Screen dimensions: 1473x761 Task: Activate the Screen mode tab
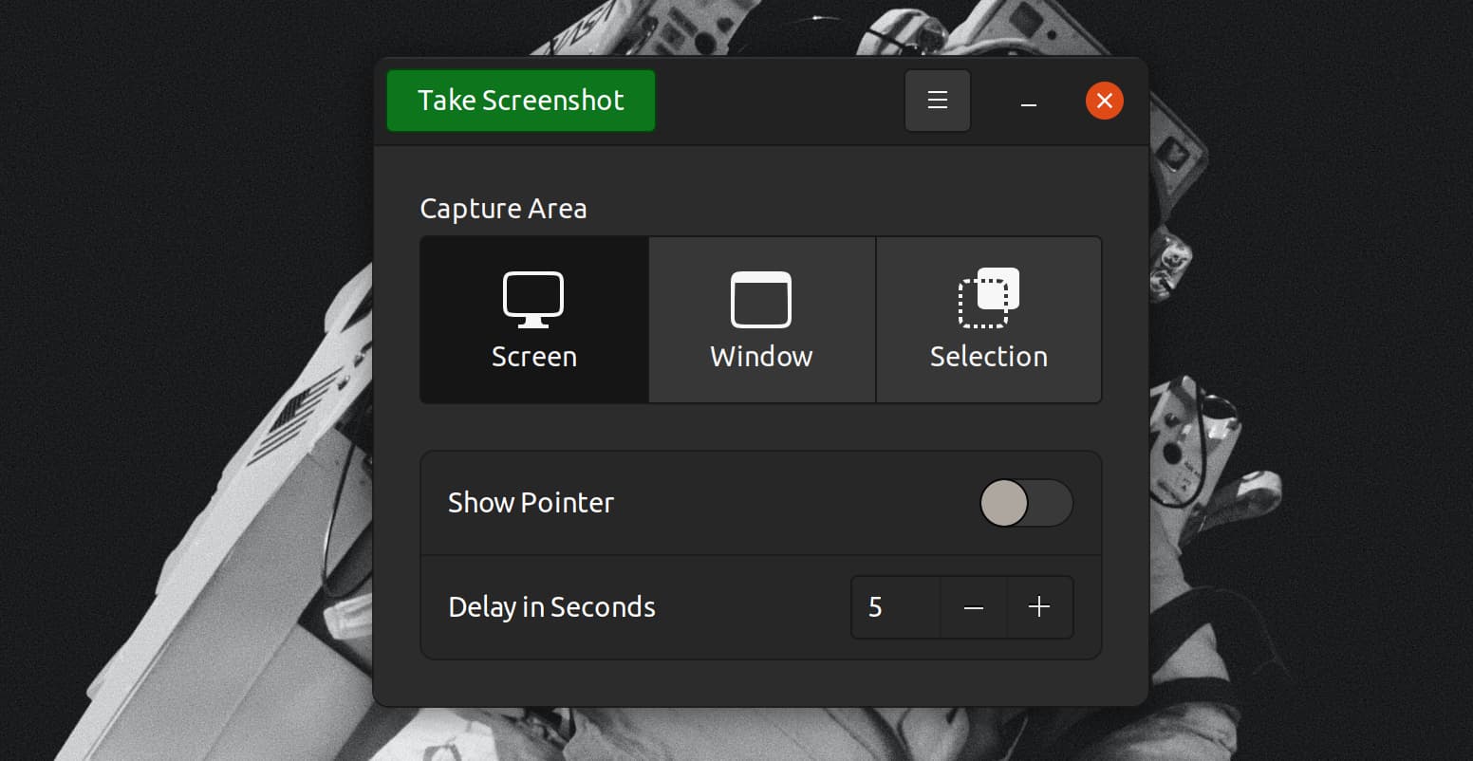[x=532, y=319]
